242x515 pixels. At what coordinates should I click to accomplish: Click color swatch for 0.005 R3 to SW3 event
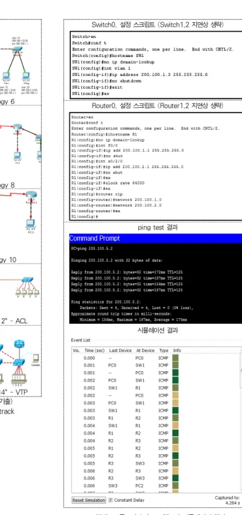(x=175, y=463)
